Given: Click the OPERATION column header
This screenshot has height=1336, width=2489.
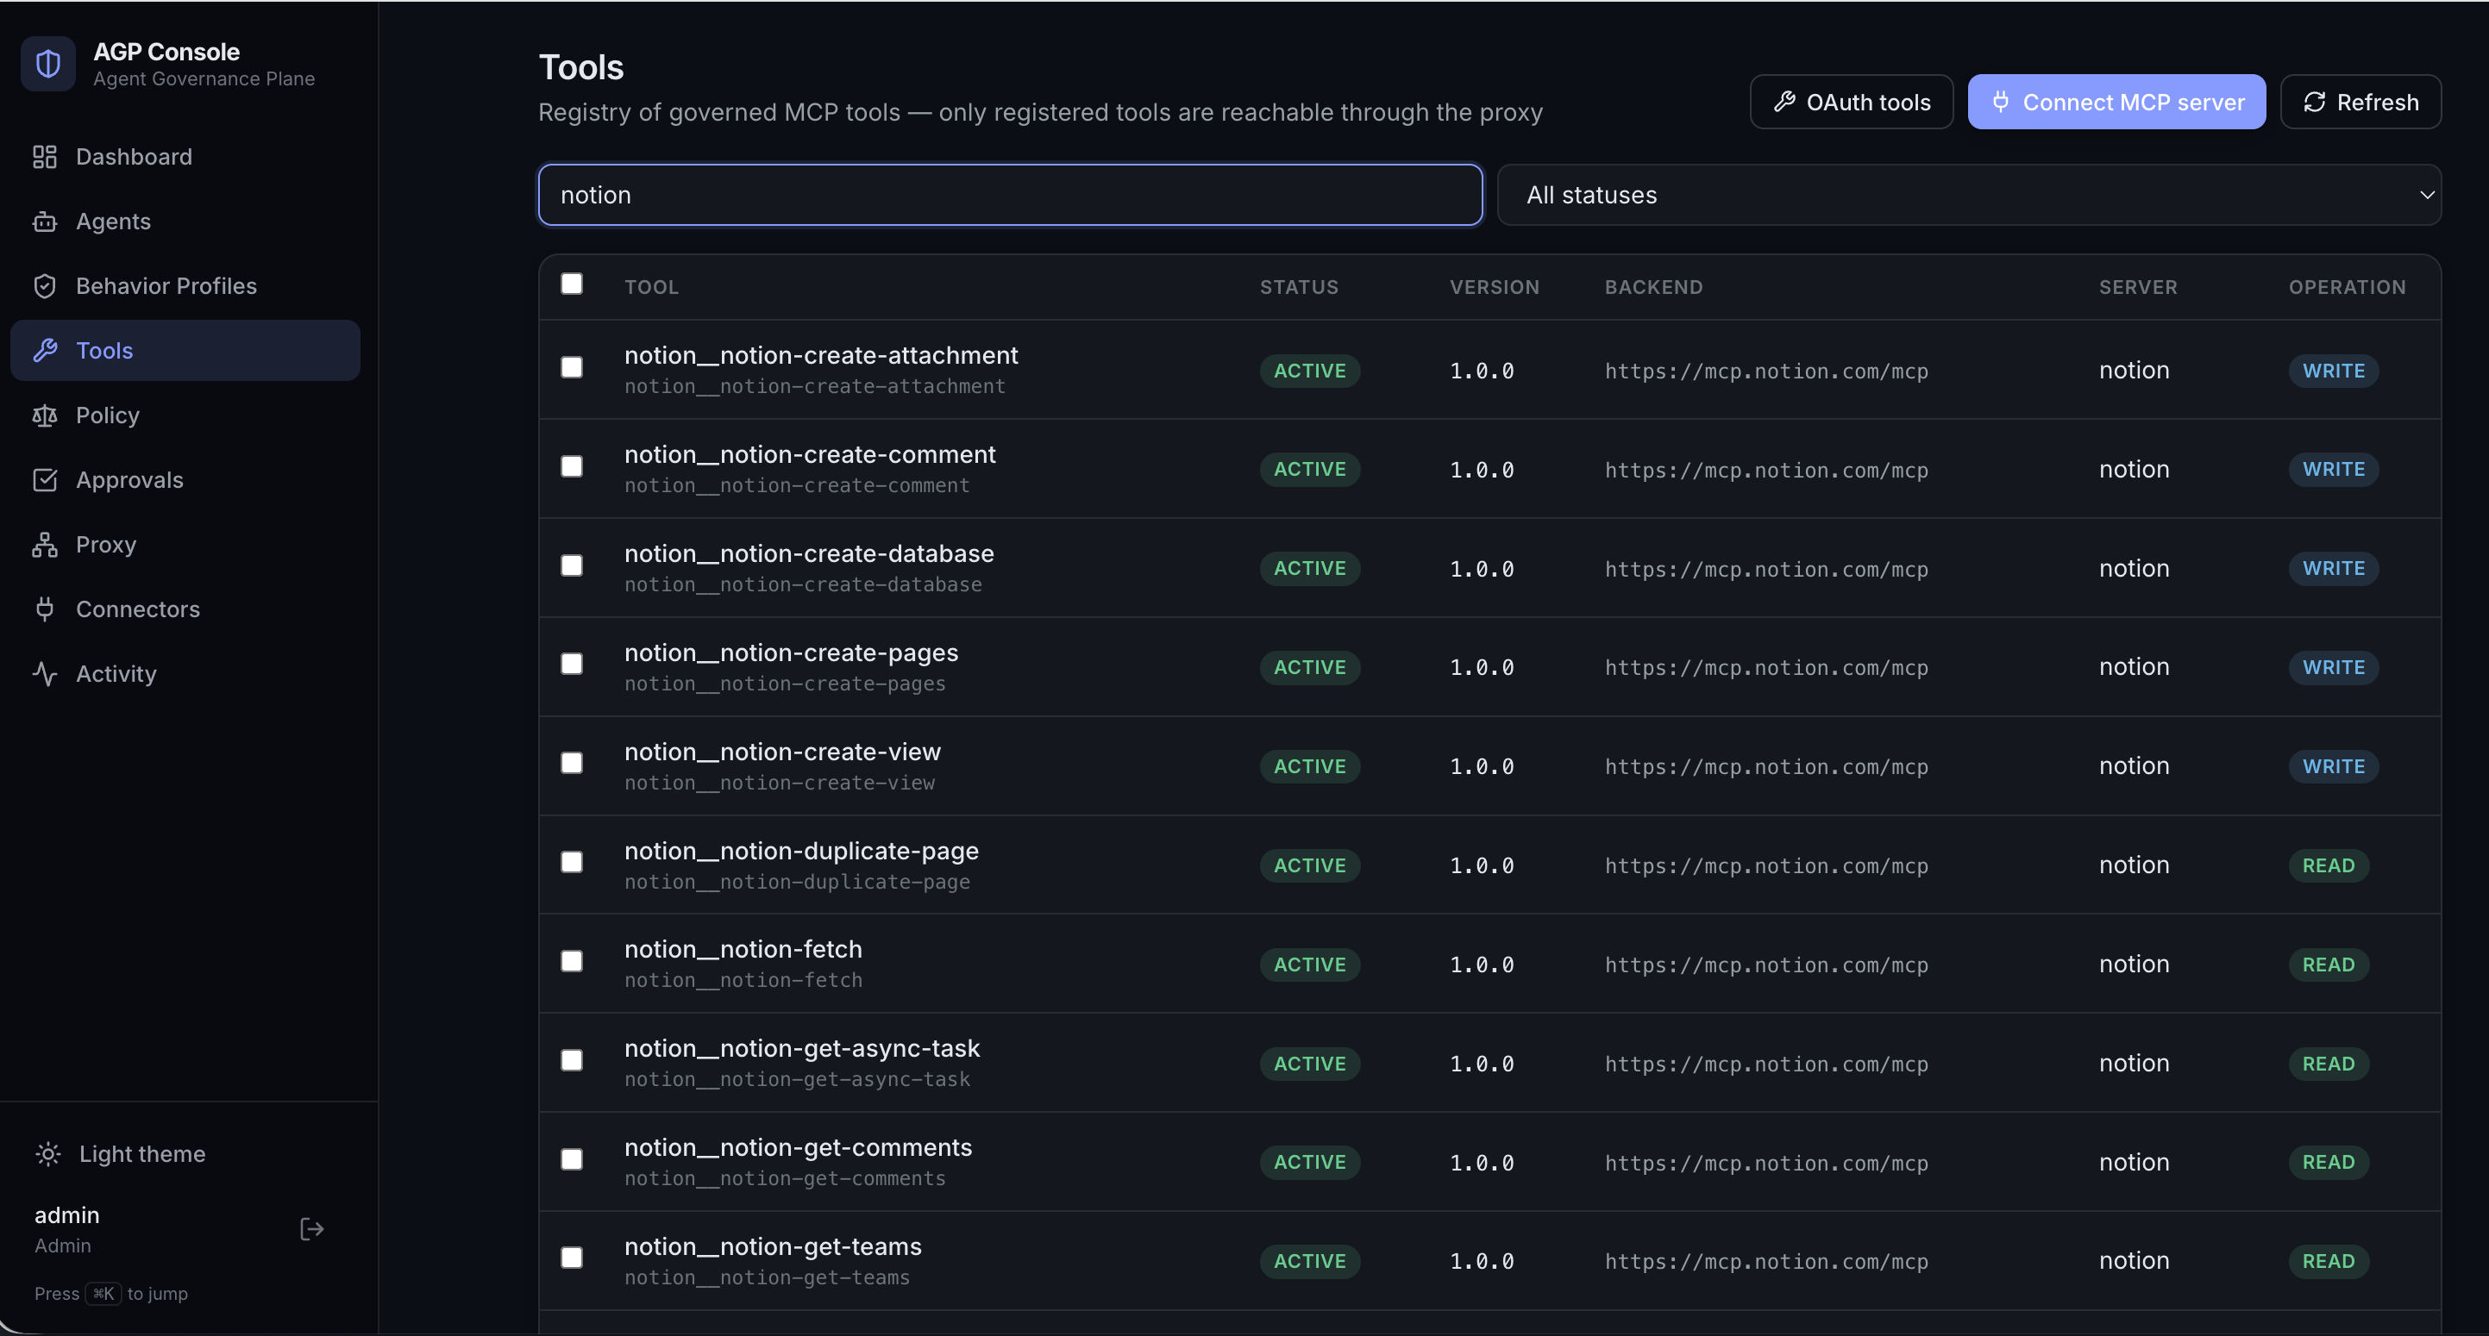Looking at the screenshot, I should coord(2346,287).
